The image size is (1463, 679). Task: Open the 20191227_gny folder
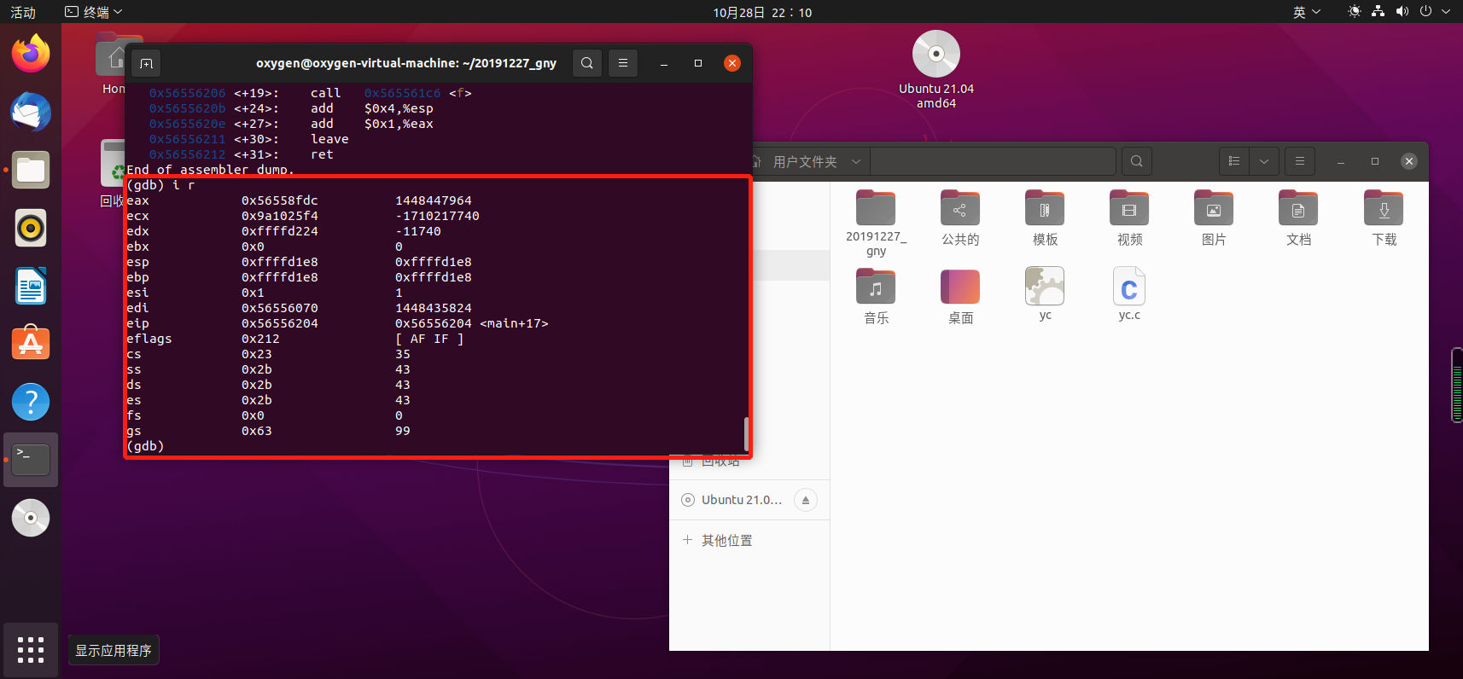pos(876,223)
